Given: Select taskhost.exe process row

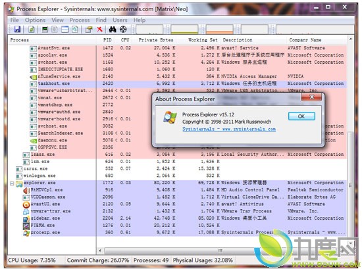Looking at the screenshot, I should coord(177,84).
